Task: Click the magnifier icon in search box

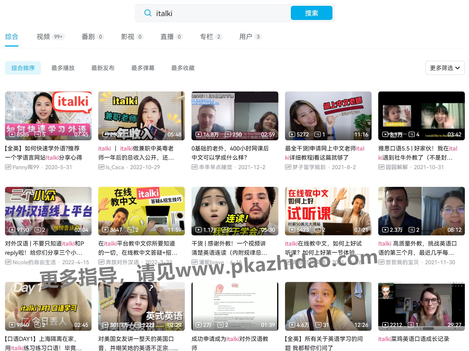Action: (148, 13)
